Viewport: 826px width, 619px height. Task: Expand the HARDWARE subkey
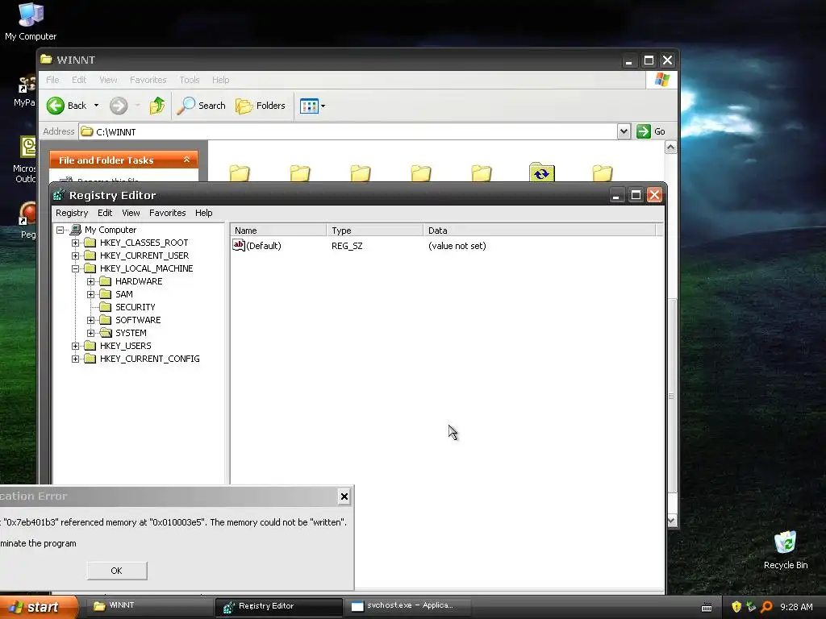pos(90,281)
